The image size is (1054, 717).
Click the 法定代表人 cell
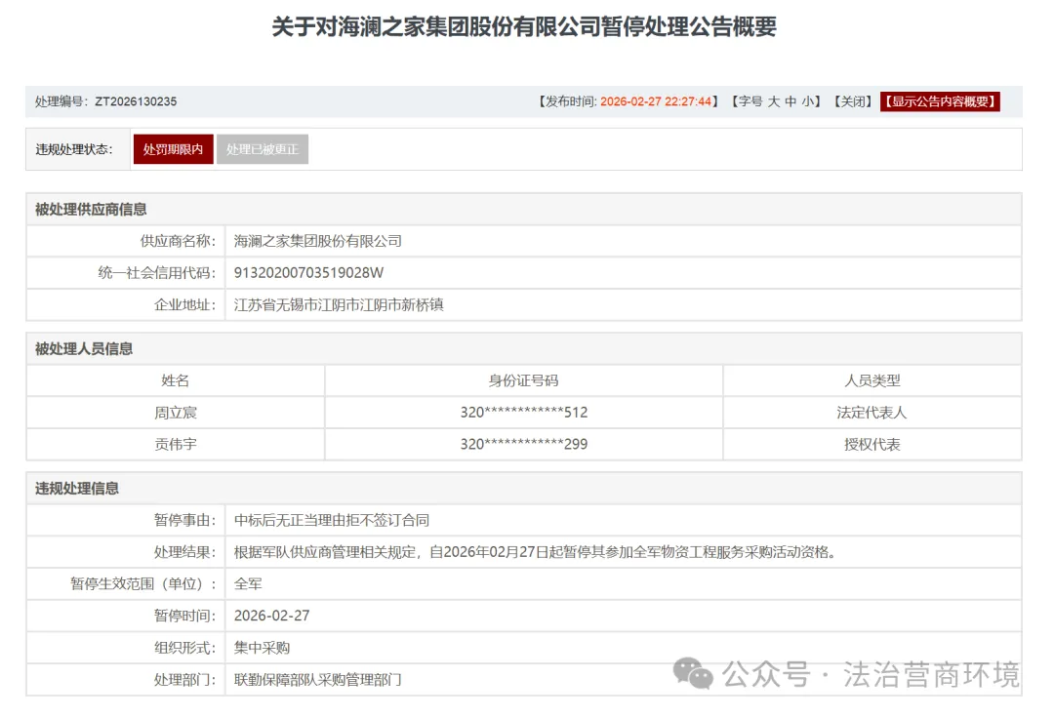(x=872, y=413)
